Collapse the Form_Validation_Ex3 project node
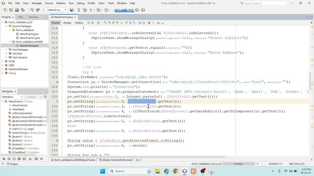Image resolution: width=314 pixels, height=176 pixels. [2, 22]
